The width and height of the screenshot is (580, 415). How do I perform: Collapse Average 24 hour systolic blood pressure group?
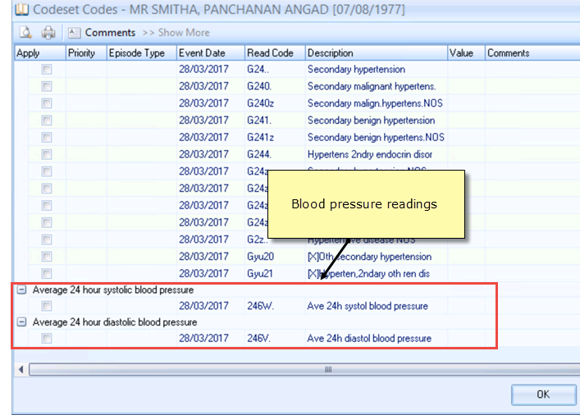point(21,290)
